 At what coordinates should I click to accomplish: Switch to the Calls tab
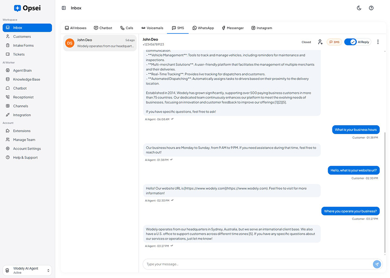tap(127, 28)
